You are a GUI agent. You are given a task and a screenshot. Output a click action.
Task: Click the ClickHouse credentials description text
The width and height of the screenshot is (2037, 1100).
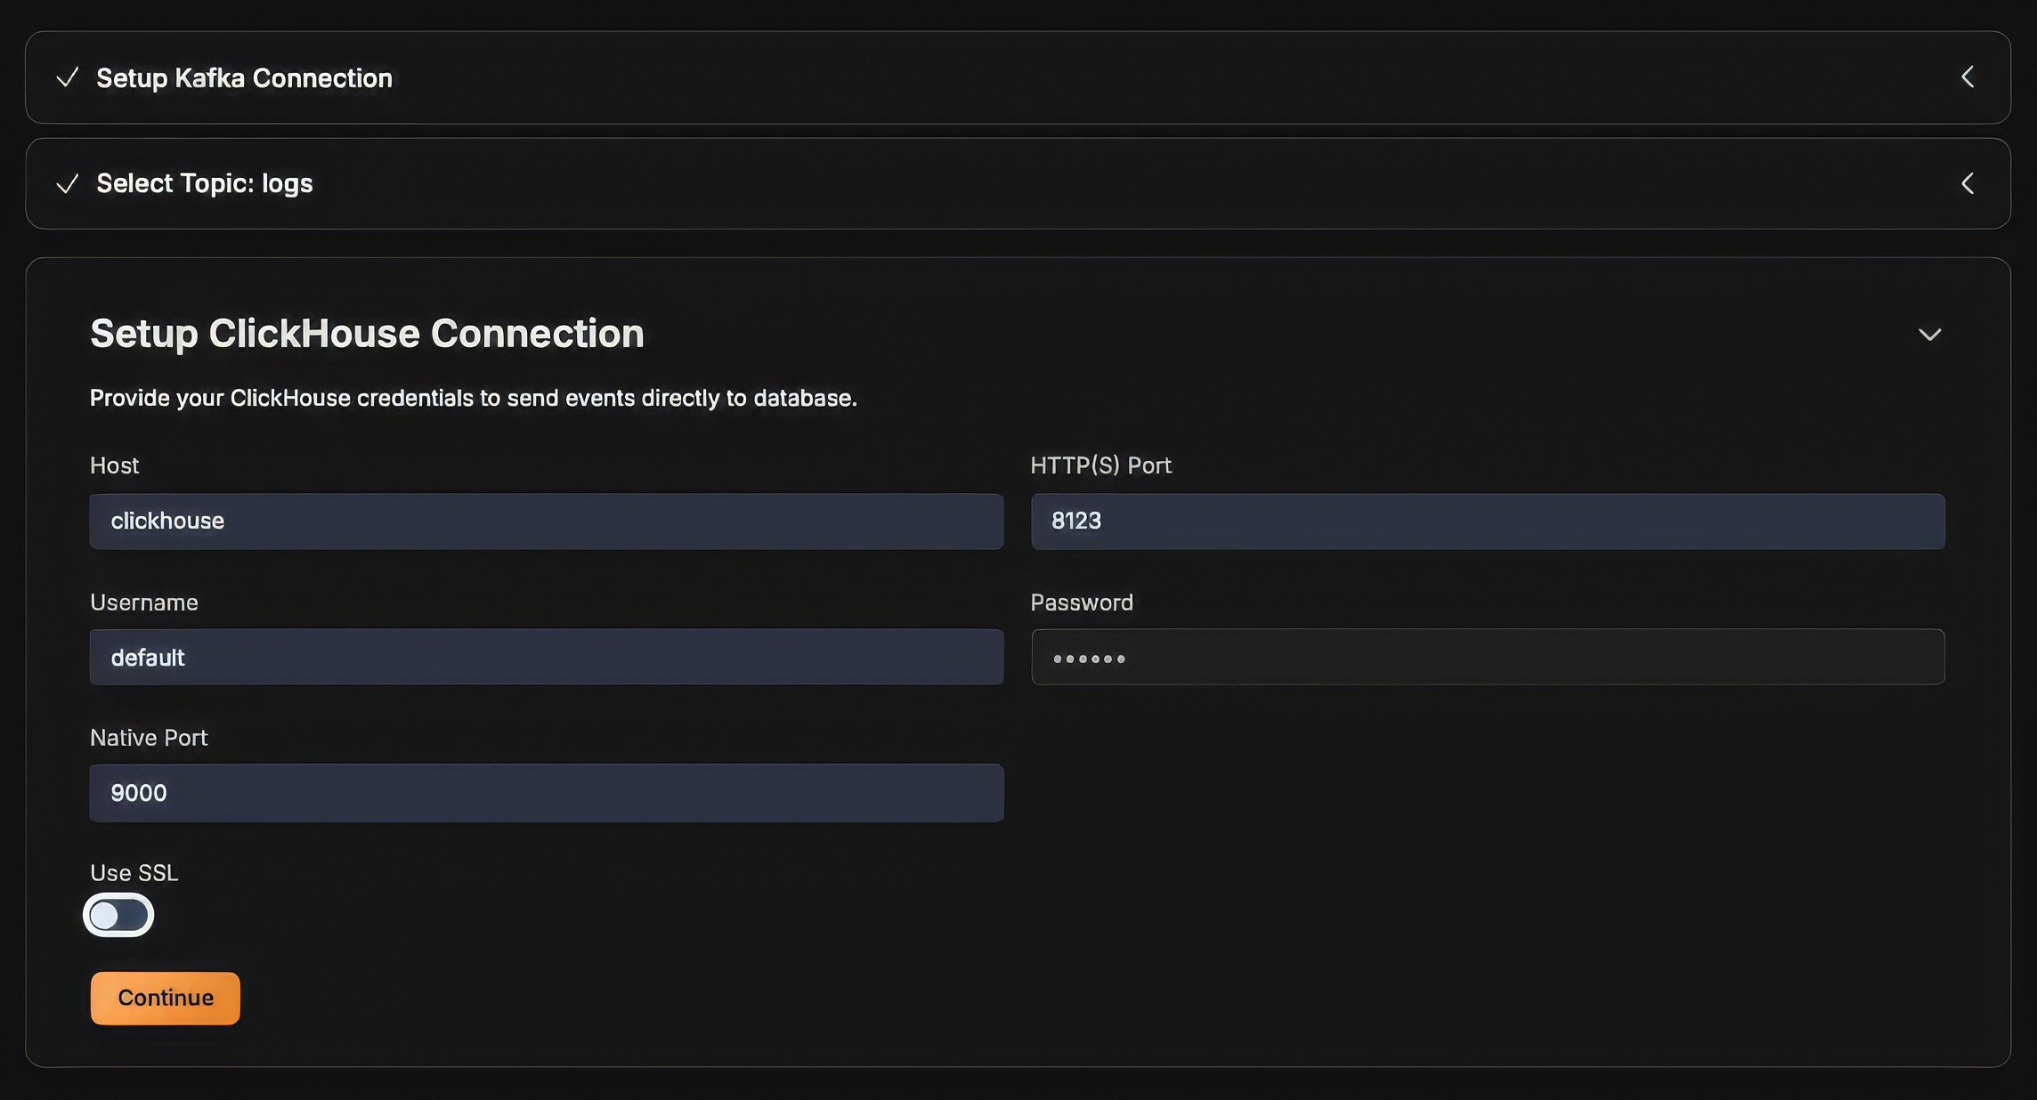pyautogui.click(x=473, y=398)
